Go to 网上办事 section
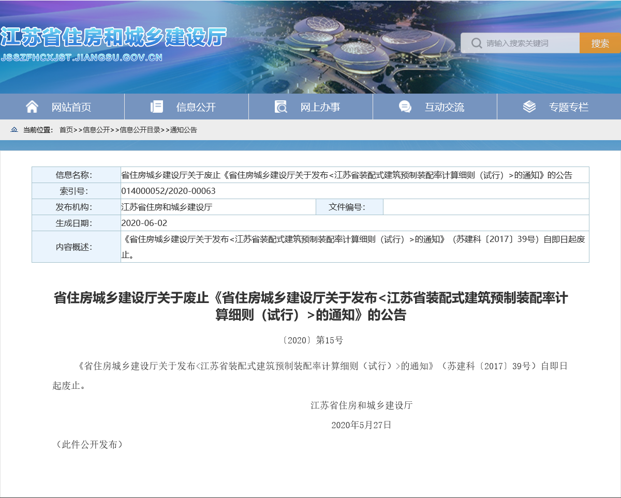This screenshot has height=498, width=621. pyautogui.click(x=320, y=107)
